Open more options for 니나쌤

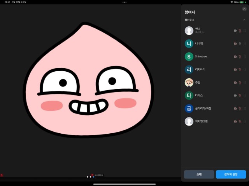[x=245, y=43]
